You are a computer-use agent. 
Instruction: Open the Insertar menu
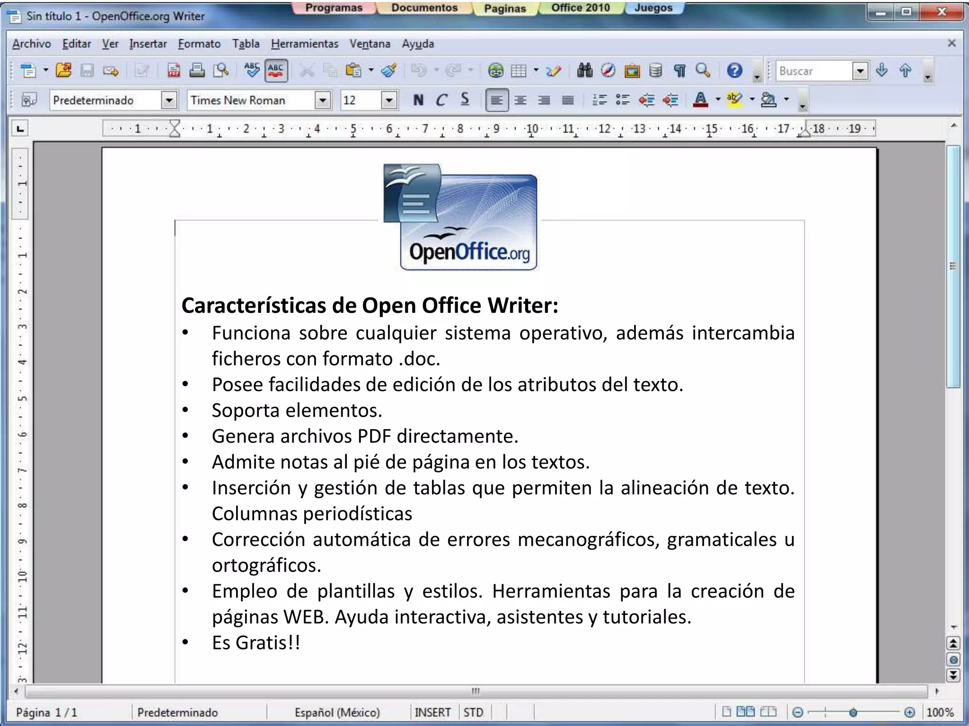(x=148, y=44)
